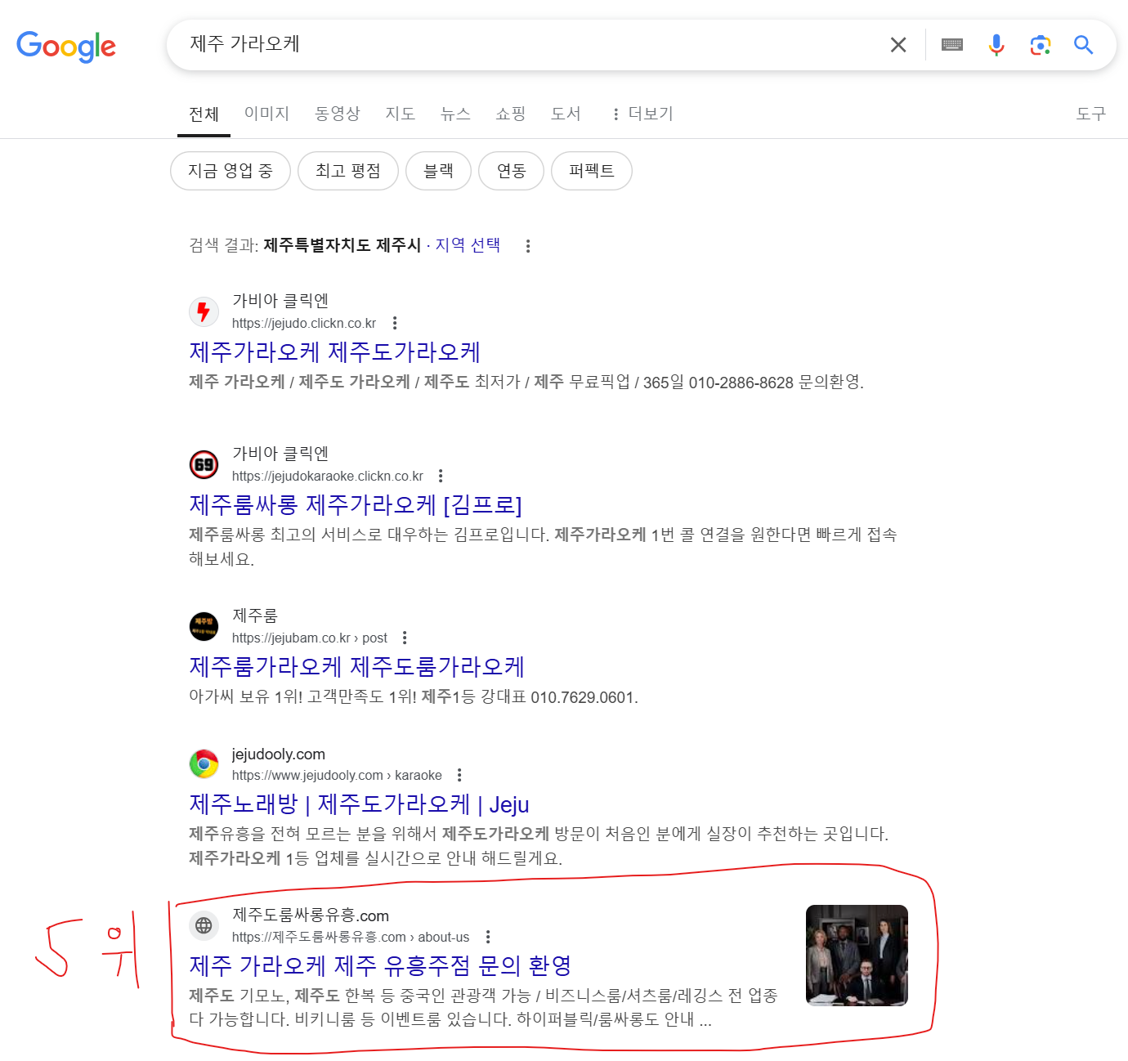Click the Chrome-style favicon of jejudooly.com
This screenshot has height=1061, width=1128.
pos(204,763)
